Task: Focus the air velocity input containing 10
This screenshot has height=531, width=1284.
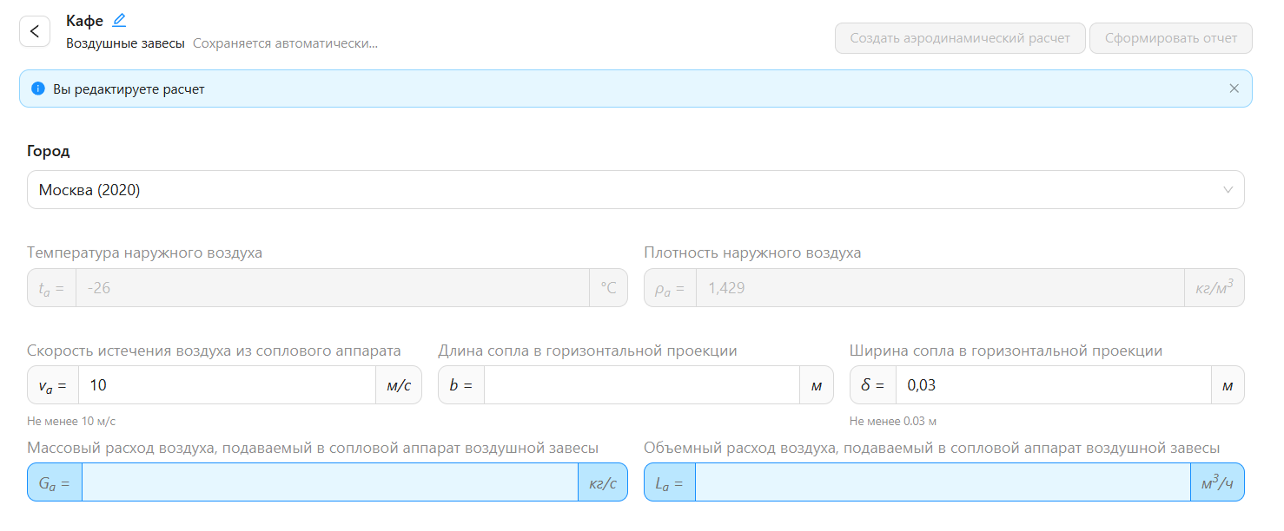Action: click(x=226, y=385)
